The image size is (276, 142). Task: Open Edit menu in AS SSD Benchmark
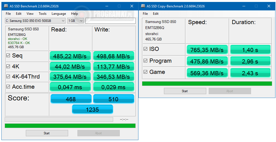(19, 14)
